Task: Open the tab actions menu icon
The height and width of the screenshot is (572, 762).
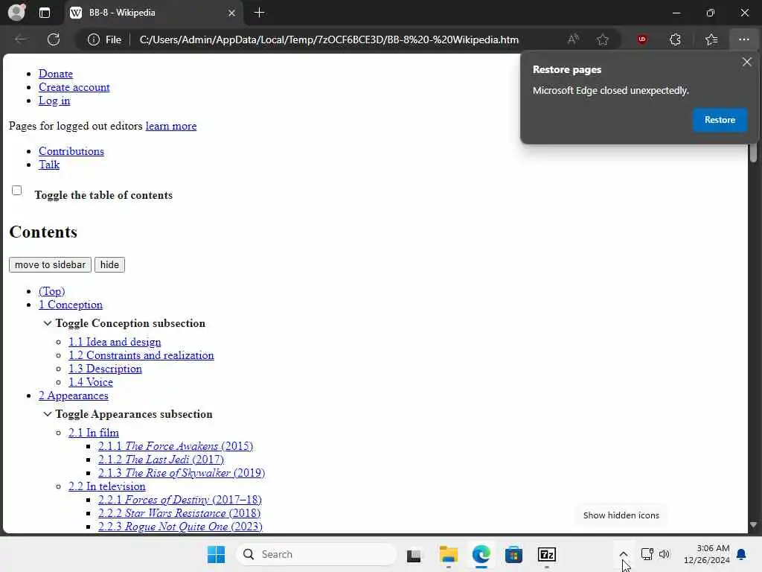Action: point(44,13)
